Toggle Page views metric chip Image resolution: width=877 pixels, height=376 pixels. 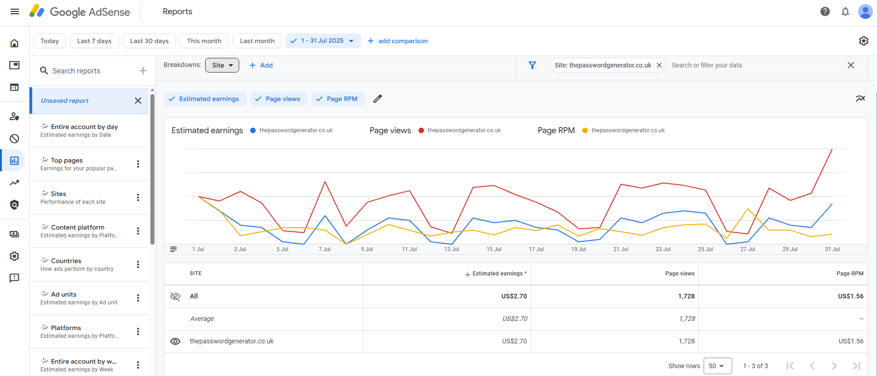pyautogui.click(x=279, y=99)
